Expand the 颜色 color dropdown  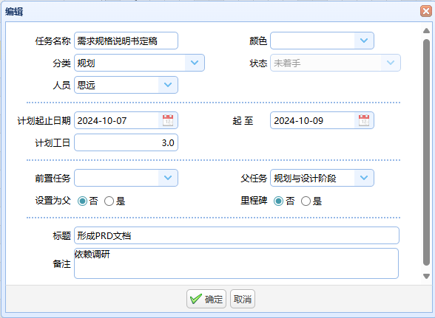[x=364, y=41]
